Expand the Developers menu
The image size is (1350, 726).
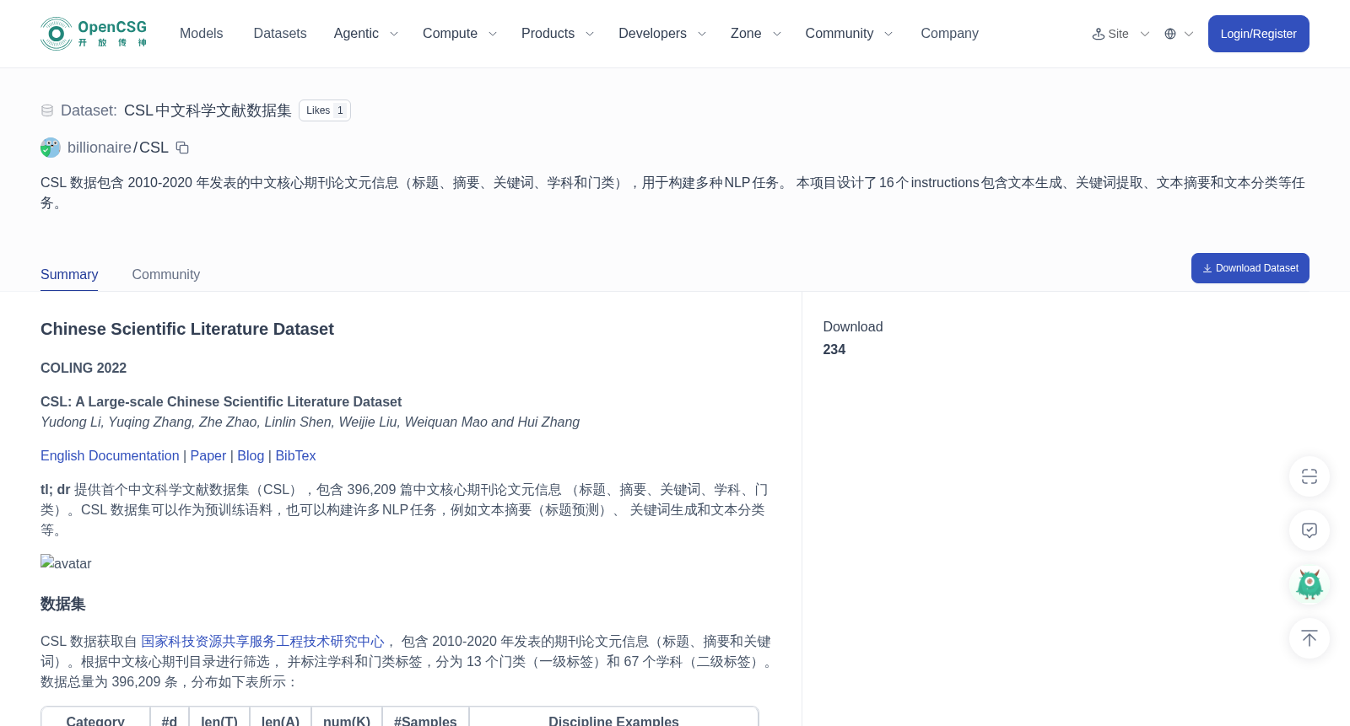[x=662, y=34]
